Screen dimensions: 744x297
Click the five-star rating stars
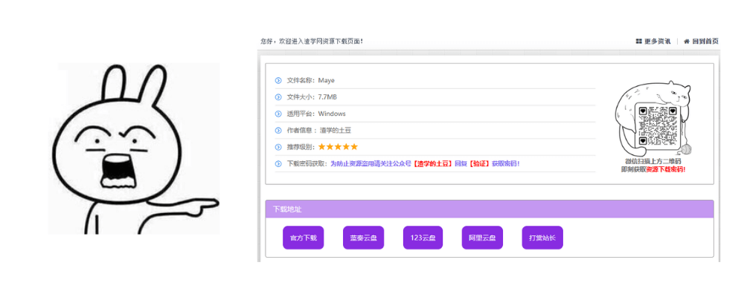pos(338,147)
